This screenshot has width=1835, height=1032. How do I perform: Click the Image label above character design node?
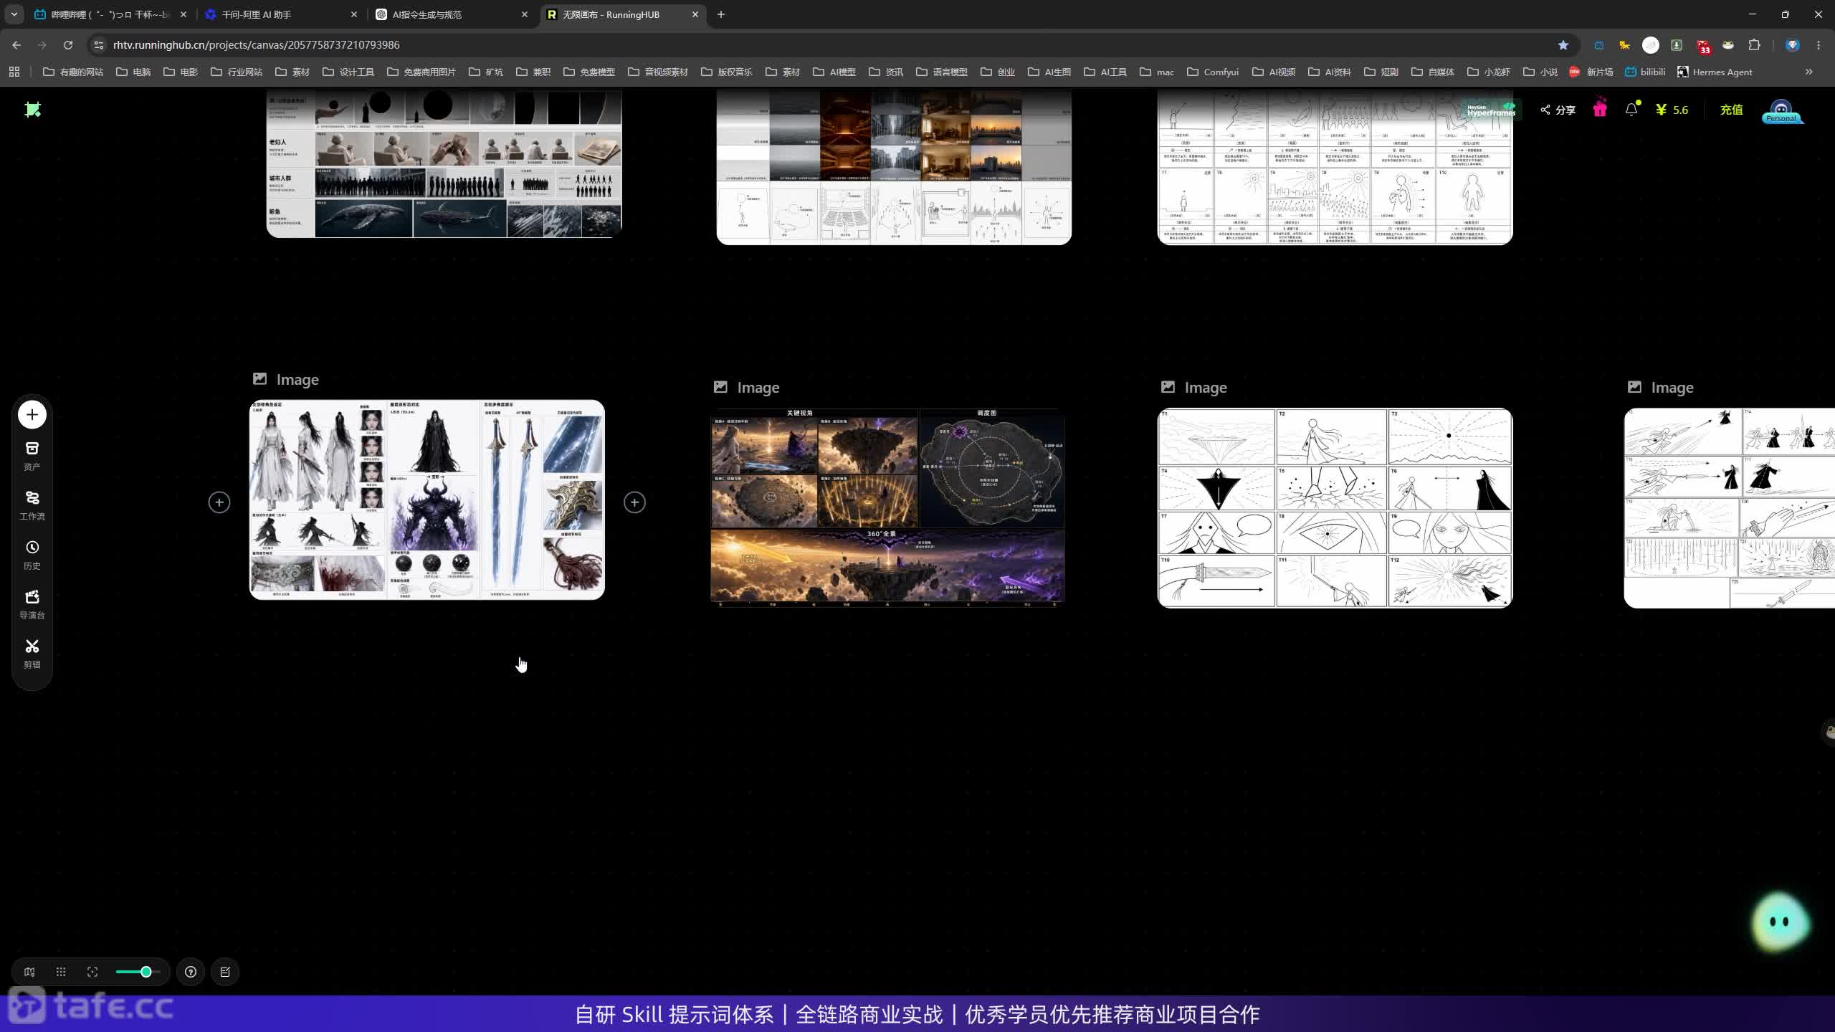coord(297,380)
